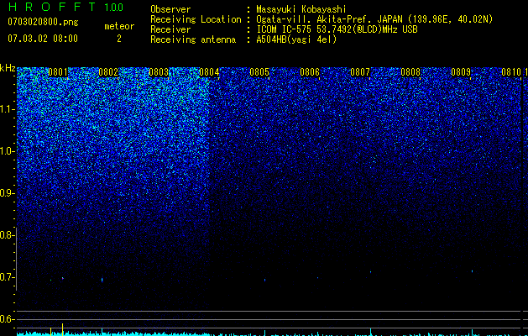The image size is (528, 336).
Task: Click the 0.8 kHz axis label
Action: pos(7,235)
